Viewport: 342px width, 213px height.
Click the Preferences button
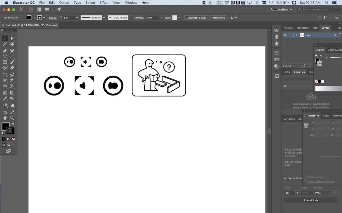[218, 18]
